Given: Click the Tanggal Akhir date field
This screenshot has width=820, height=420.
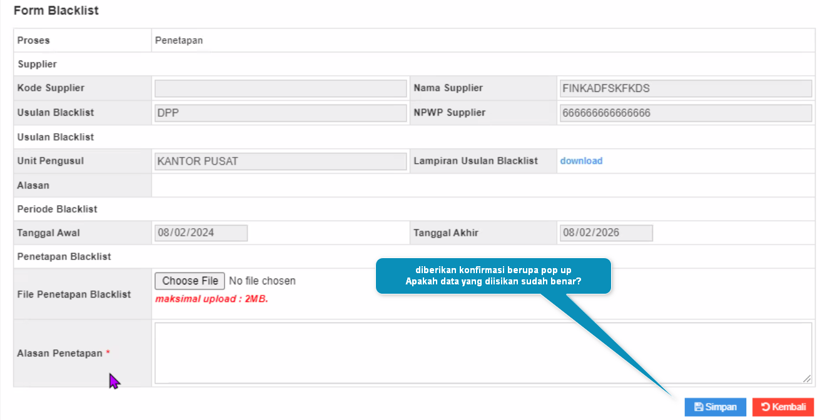Looking at the screenshot, I should point(606,233).
